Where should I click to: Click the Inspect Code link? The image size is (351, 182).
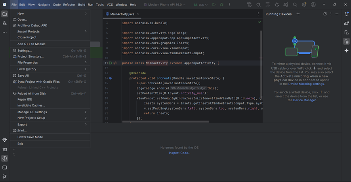click(179, 153)
